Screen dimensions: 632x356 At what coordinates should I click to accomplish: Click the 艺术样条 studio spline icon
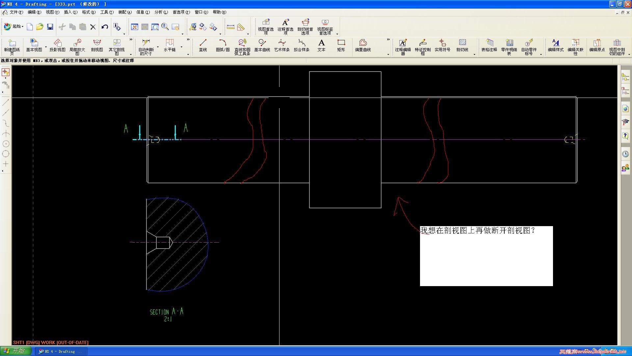click(282, 45)
